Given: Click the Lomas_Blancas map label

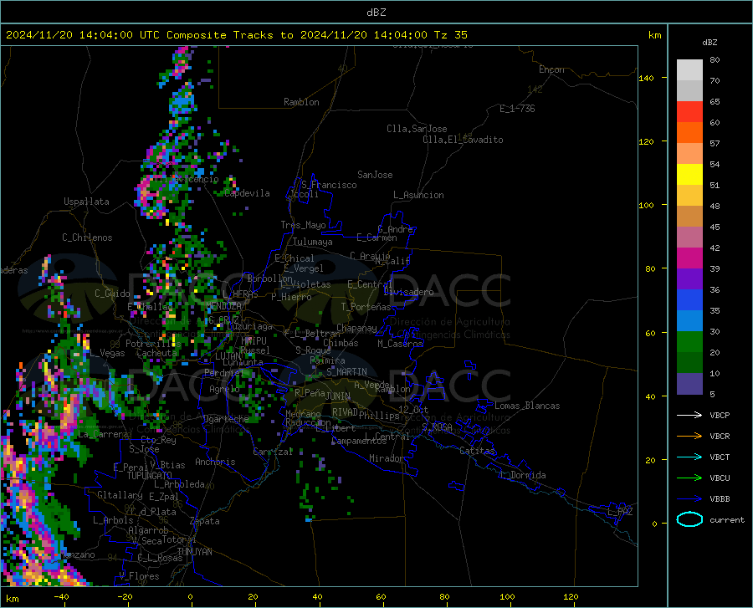Looking at the screenshot, I should tap(527, 406).
